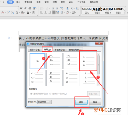Image resolution: width=128 pixels, height=115 pixels.
Task: Open the 开始 ribbon tab
Action: [10, 2]
